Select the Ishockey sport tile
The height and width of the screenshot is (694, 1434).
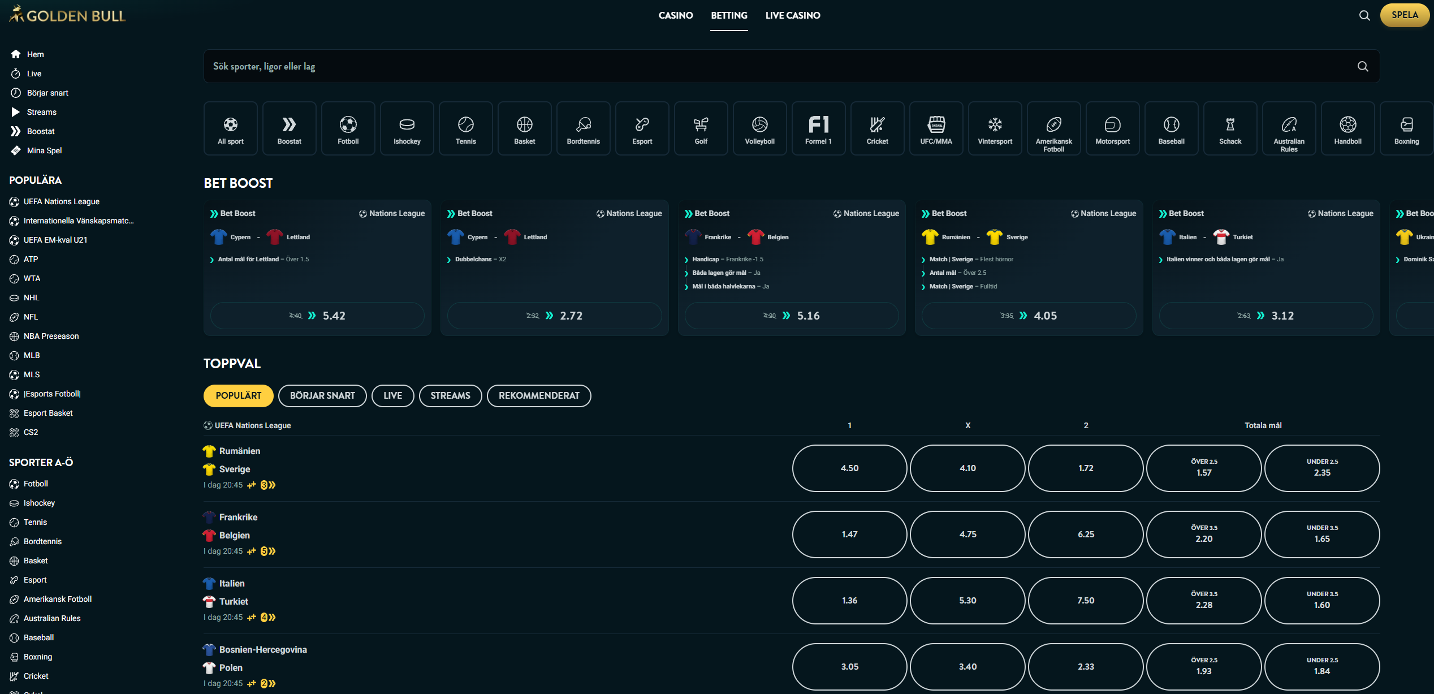pyautogui.click(x=407, y=128)
